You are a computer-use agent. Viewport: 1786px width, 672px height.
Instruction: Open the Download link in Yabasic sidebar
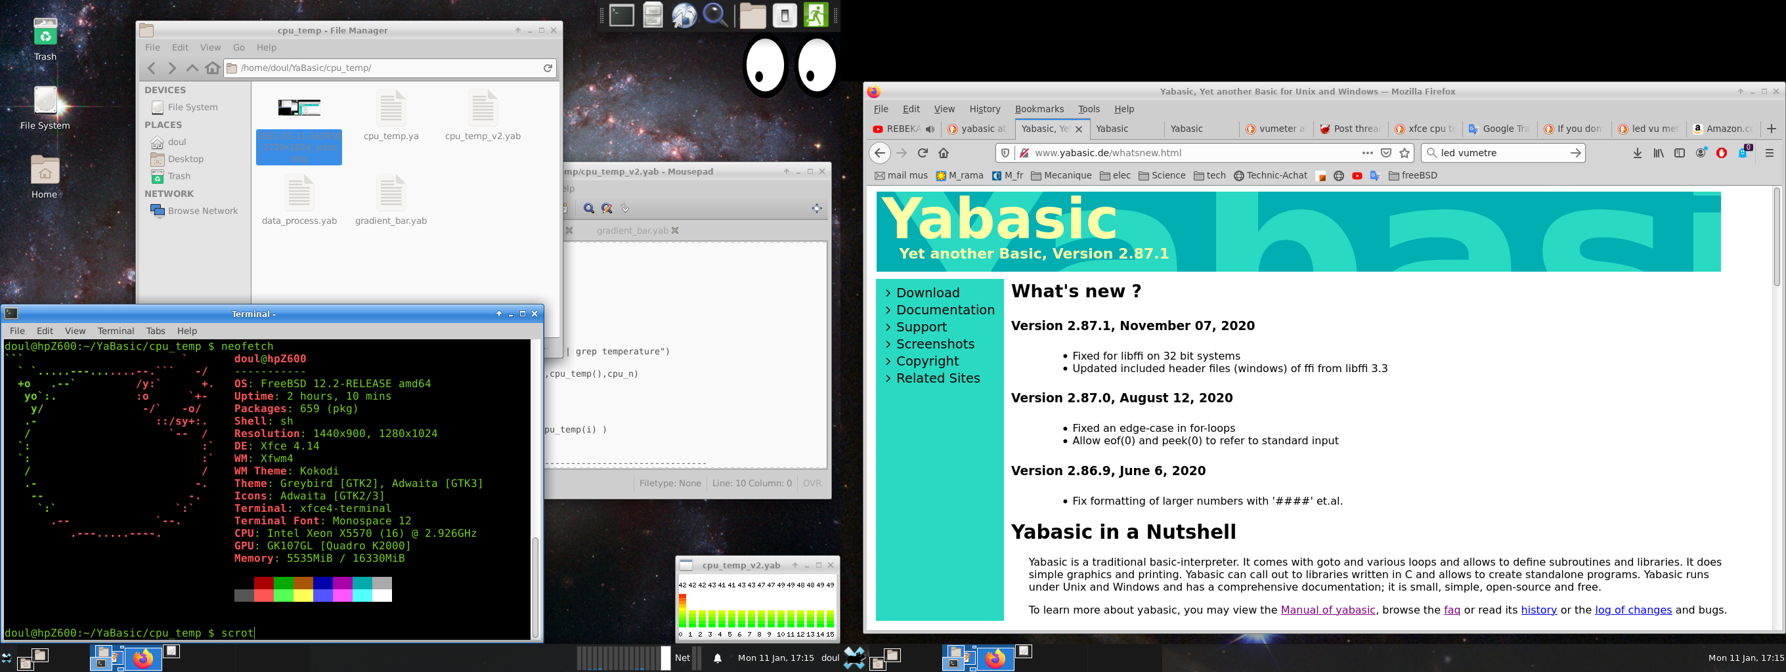click(928, 292)
